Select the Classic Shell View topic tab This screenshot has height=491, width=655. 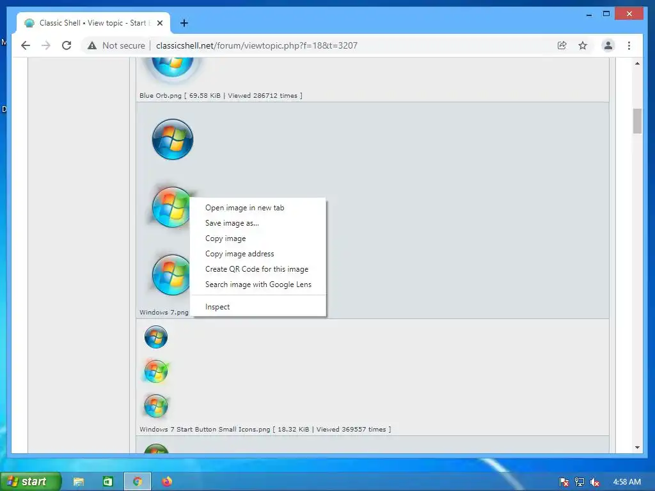93,23
